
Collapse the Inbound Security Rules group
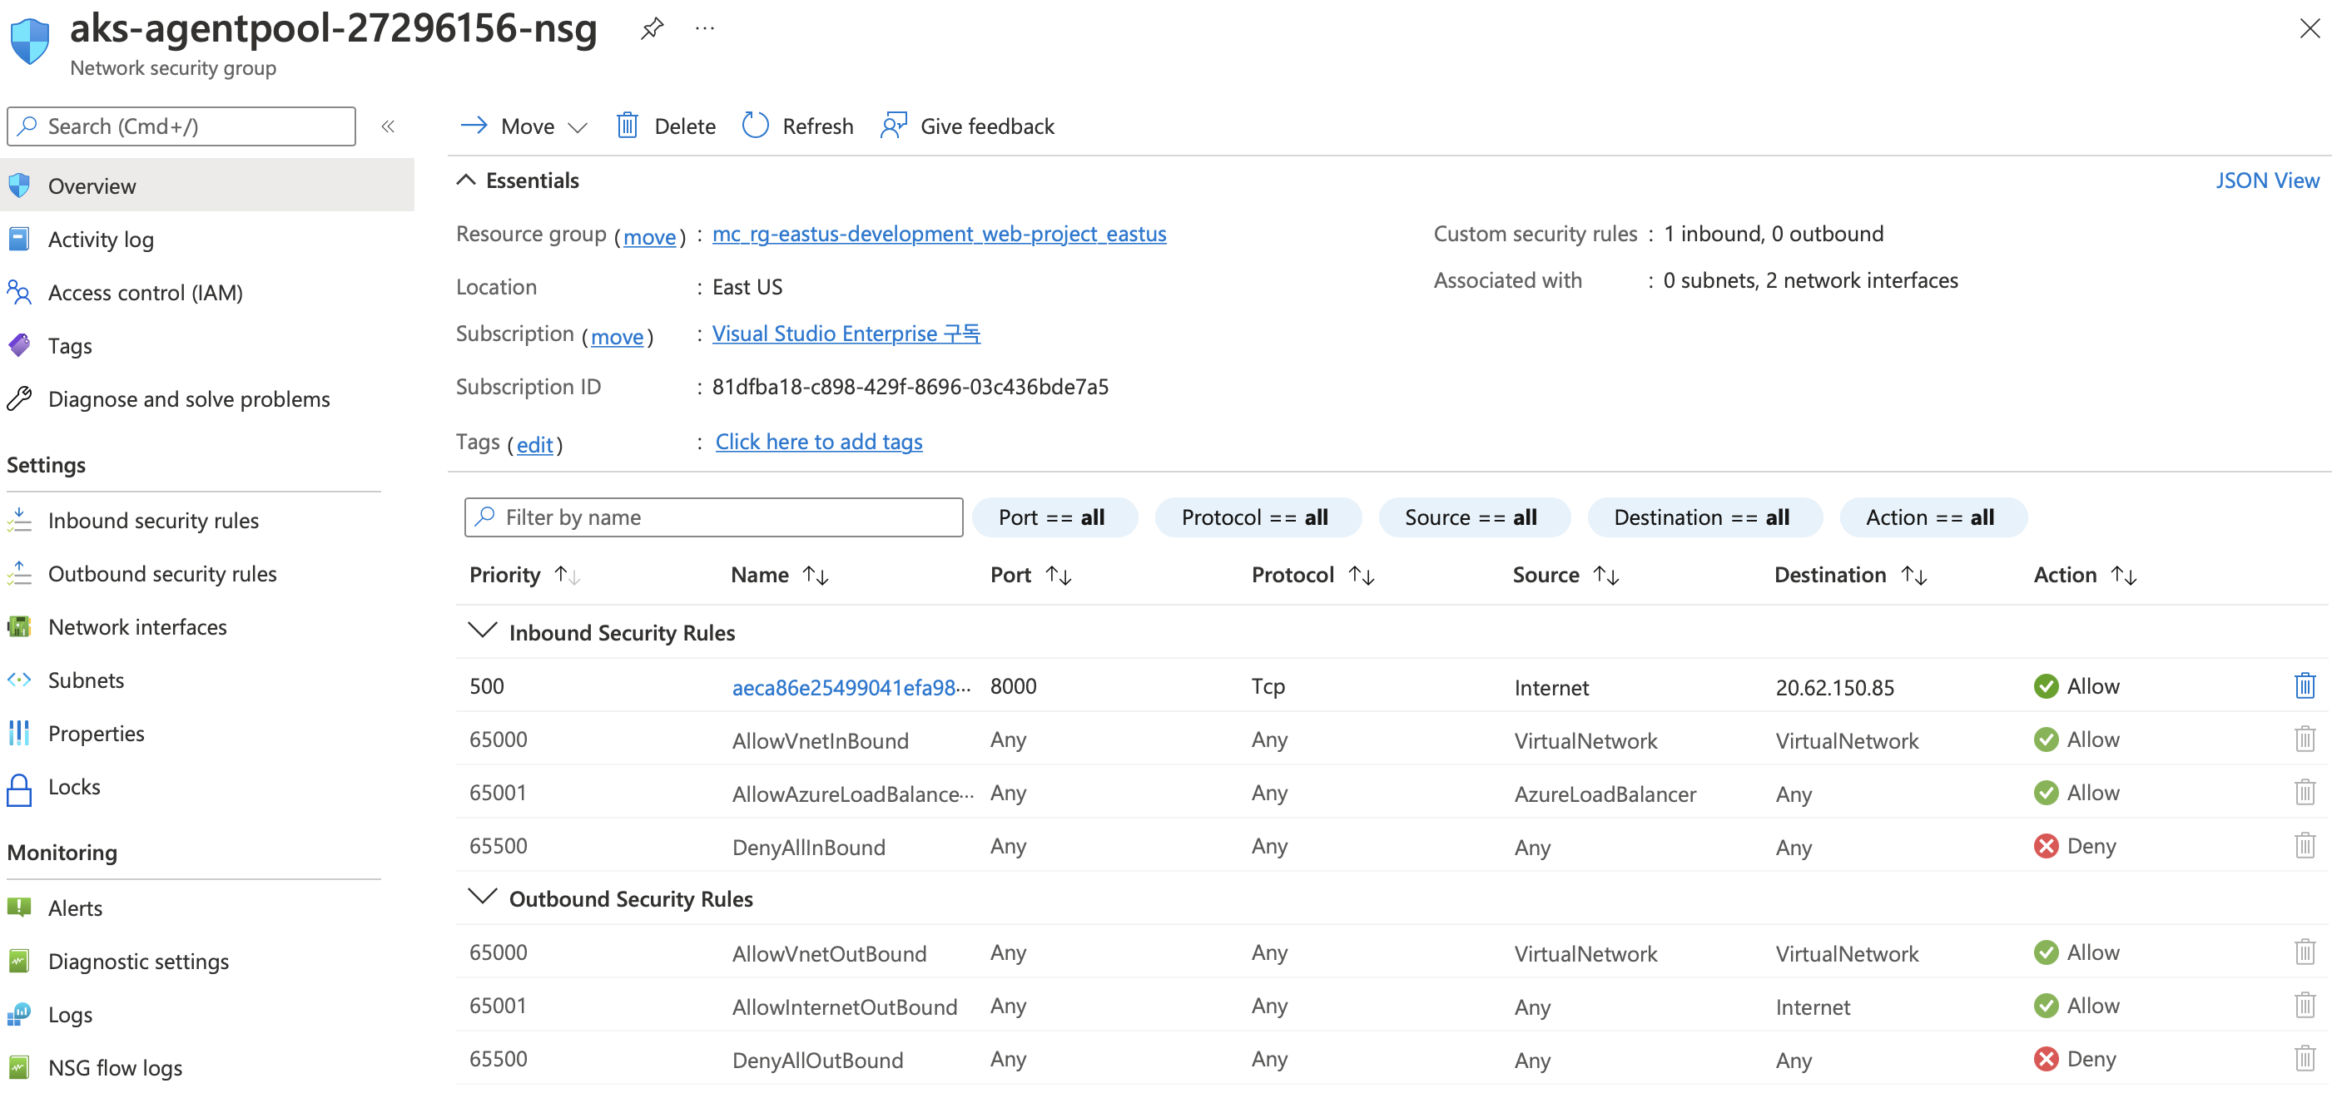tap(483, 630)
